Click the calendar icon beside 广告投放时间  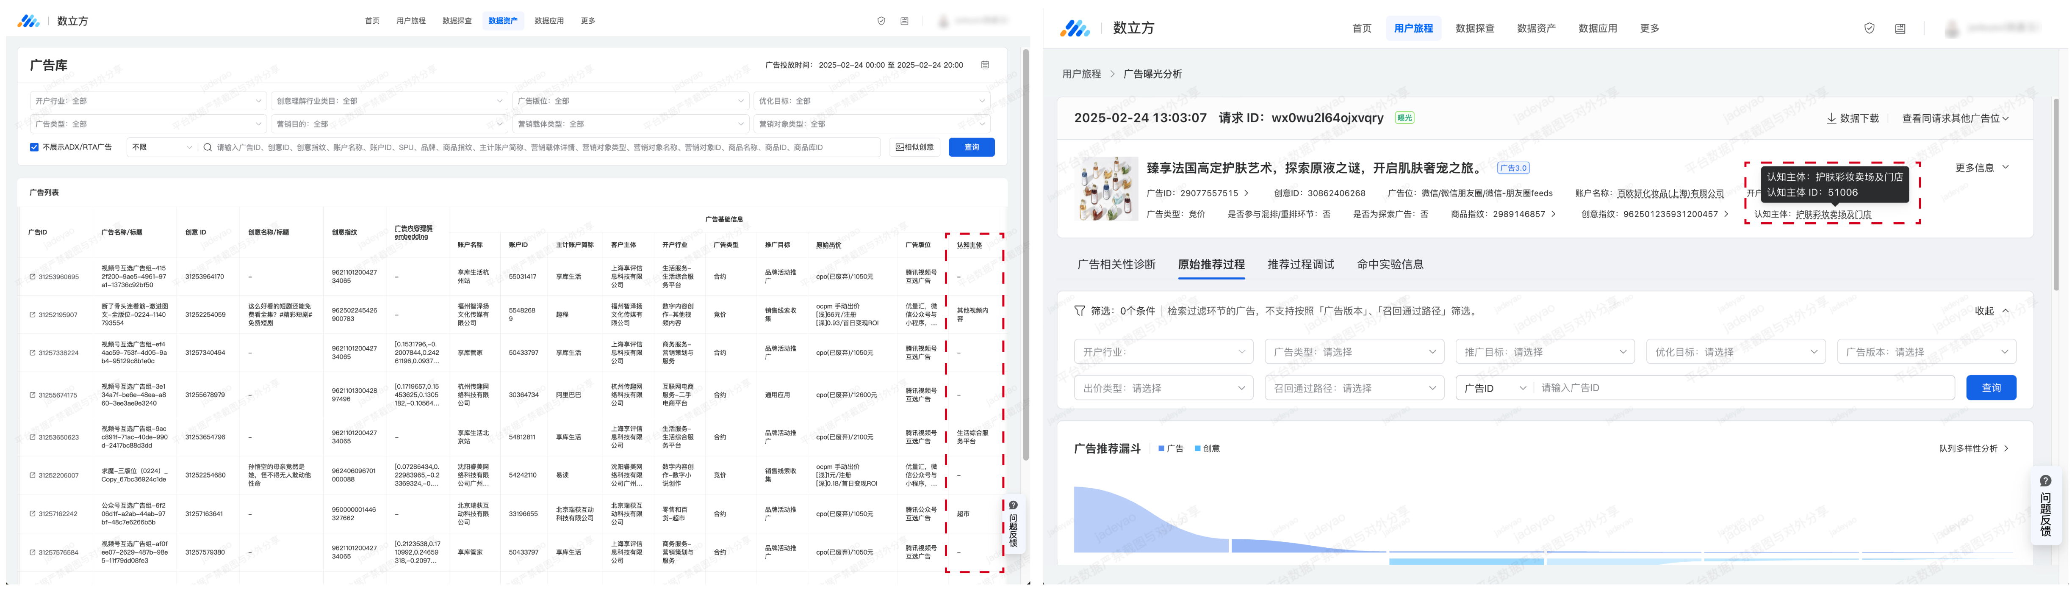[984, 65]
